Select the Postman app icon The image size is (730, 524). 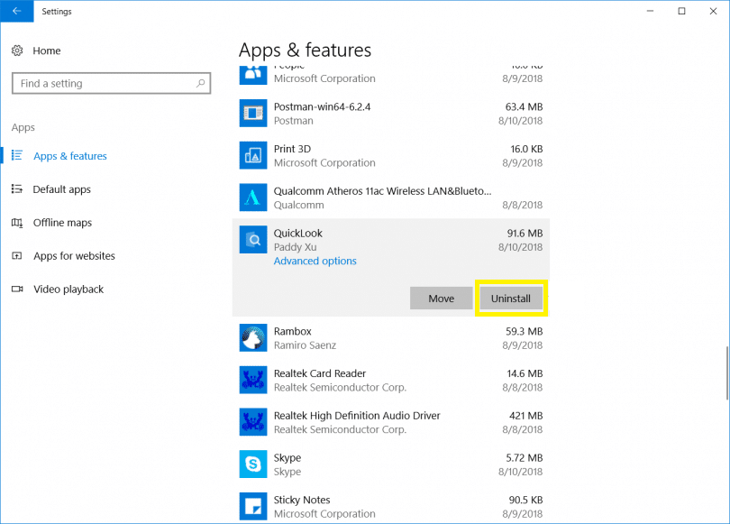point(253,113)
